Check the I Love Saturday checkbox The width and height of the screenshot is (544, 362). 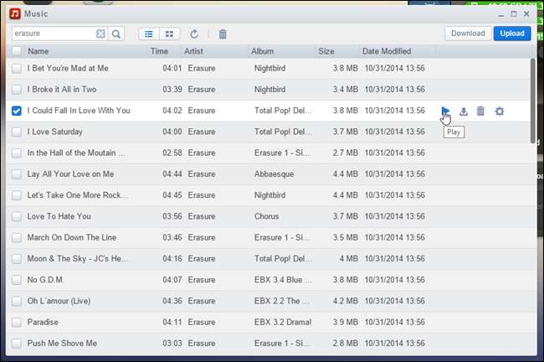coord(17,132)
